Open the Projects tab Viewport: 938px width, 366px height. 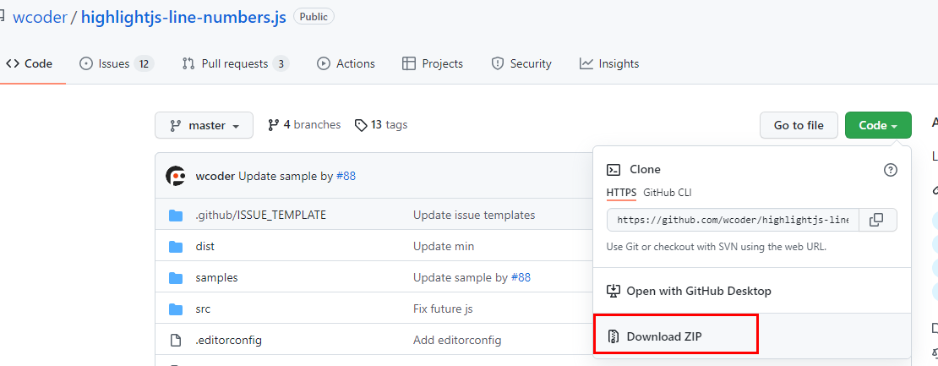[433, 63]
